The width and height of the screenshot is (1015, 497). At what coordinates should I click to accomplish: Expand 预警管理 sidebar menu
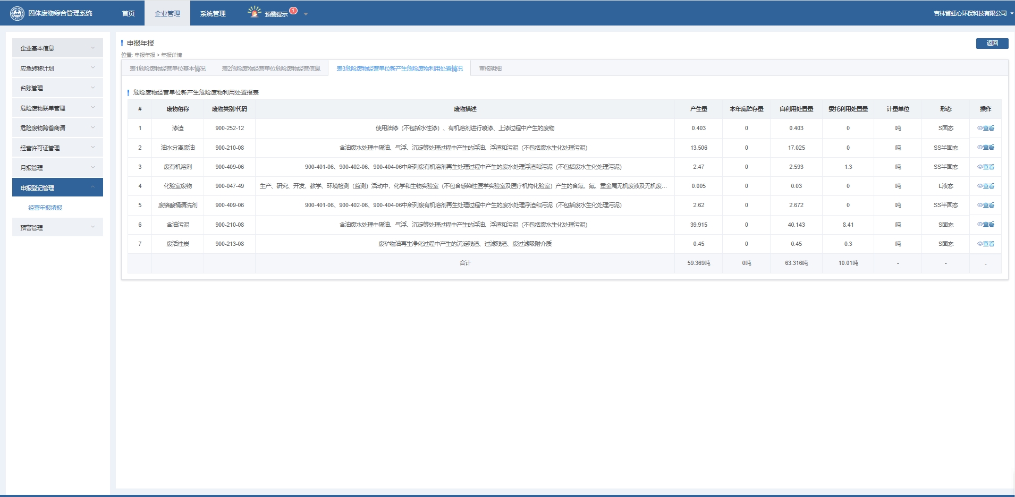(x=57, y=227)
